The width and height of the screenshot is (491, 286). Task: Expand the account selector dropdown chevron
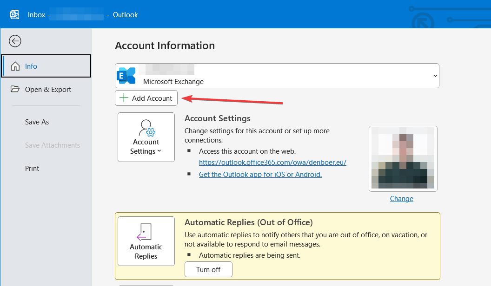(x=435, y=76)
